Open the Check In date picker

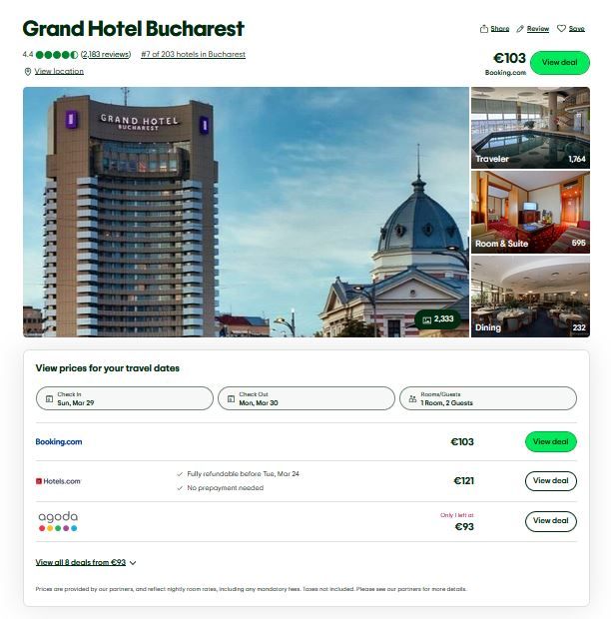[125, 398]
